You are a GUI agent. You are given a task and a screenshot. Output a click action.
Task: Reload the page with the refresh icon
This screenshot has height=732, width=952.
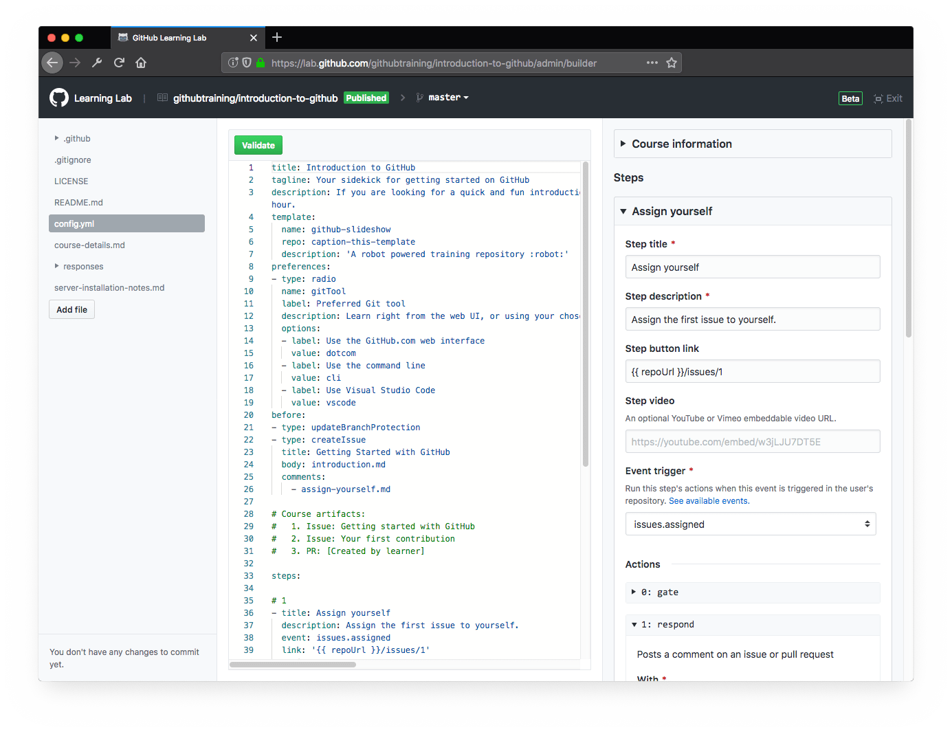[x=119, y=63]
